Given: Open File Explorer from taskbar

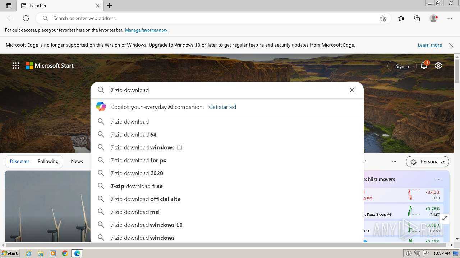Looking at the screenshot, I should point(41,253).
